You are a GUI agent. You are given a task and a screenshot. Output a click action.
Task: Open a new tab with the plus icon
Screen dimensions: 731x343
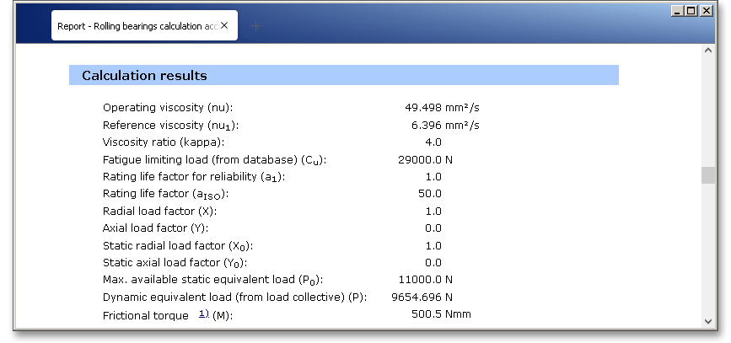click(256, 26)
